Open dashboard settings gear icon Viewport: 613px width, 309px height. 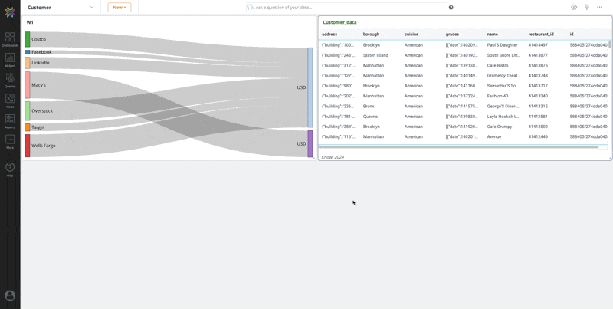pos(574,7)
